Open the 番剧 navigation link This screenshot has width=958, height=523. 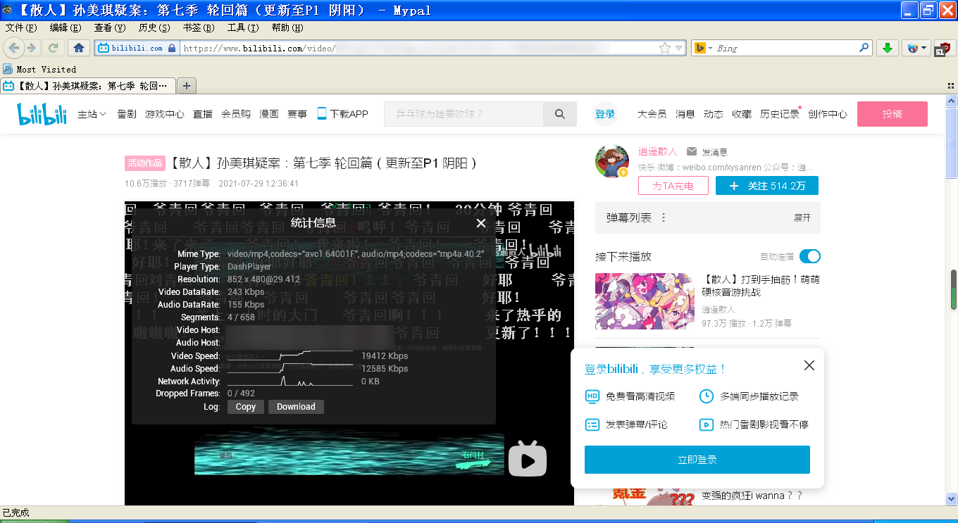pyautogui.click(x=127, y=114)
